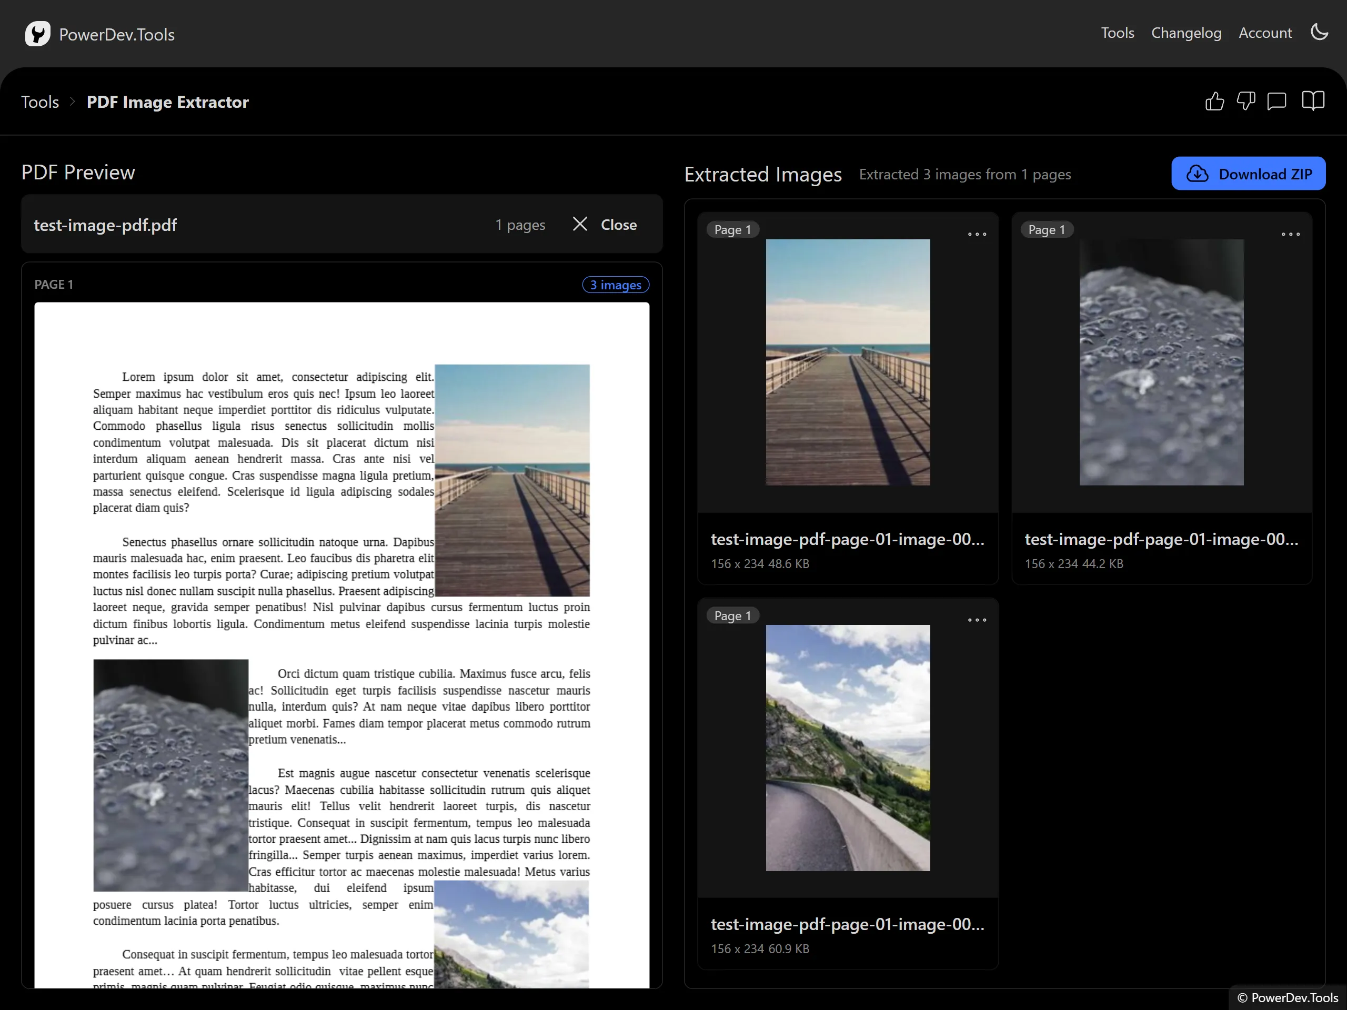Click Page 1 badge on boardwalk card
Screen dimensions: 1347x1010
[x=732, y=229]
